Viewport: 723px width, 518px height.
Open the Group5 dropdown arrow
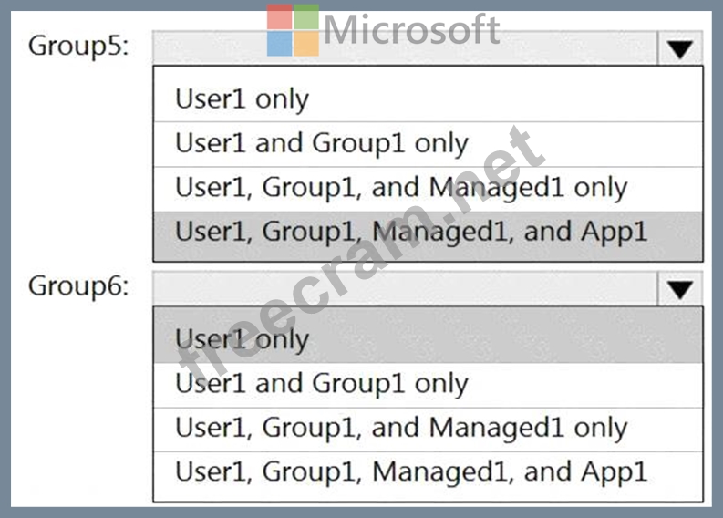point(679,48)
